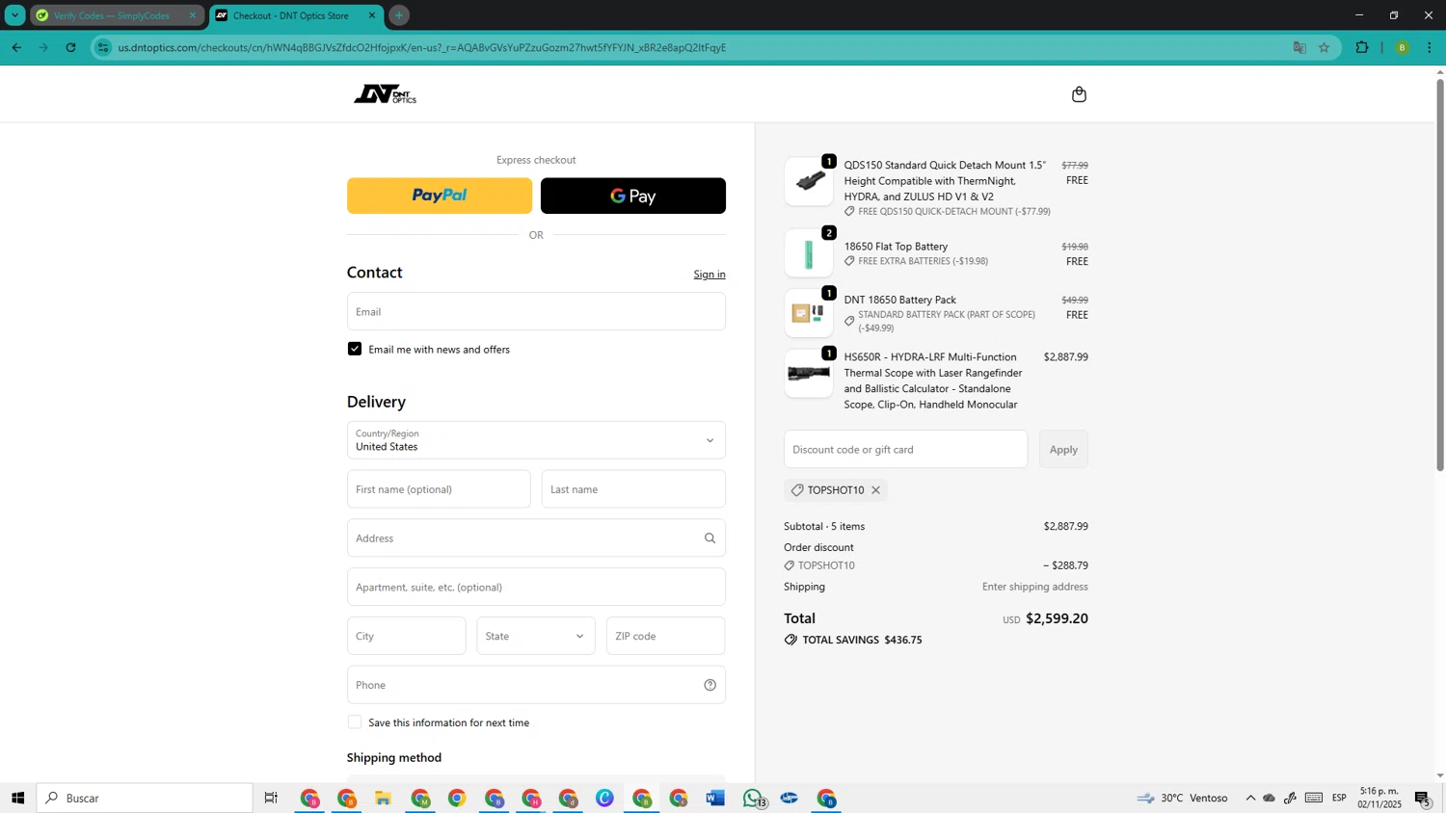Click the First name (optional) field

(439, 489)
